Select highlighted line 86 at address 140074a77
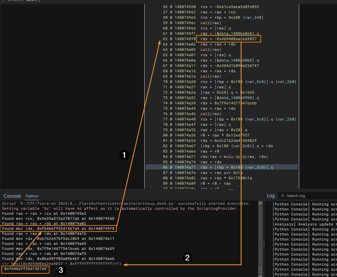The height and width of the screenshot is (277, 337). (x=221, y=167)
